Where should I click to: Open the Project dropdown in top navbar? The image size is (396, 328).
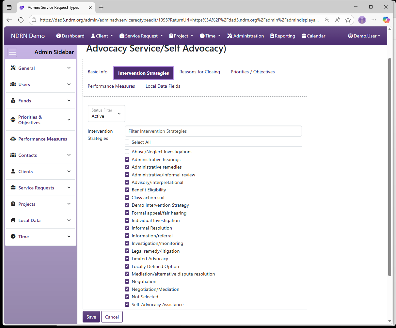click(x=181, y=36)
